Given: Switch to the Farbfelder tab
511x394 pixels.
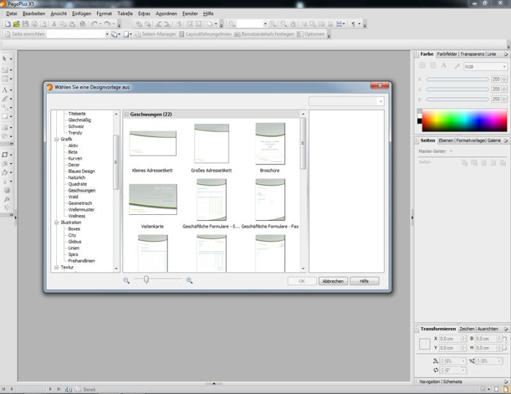Looking at the screenshot, I should pos(446,54).
